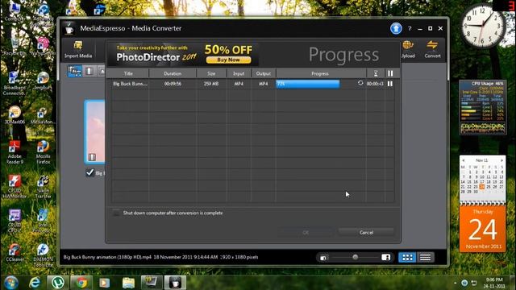Click the remaining time '00:00:43' cell

[375, 84]
